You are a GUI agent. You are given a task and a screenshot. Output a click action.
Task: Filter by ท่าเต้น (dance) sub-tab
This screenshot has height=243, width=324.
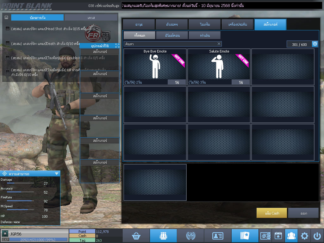pos(205,35)
